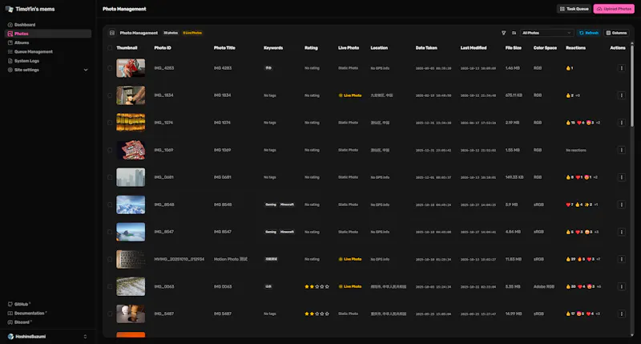Click the Upload Photos button
641x344 pixels.
(614, 9)
